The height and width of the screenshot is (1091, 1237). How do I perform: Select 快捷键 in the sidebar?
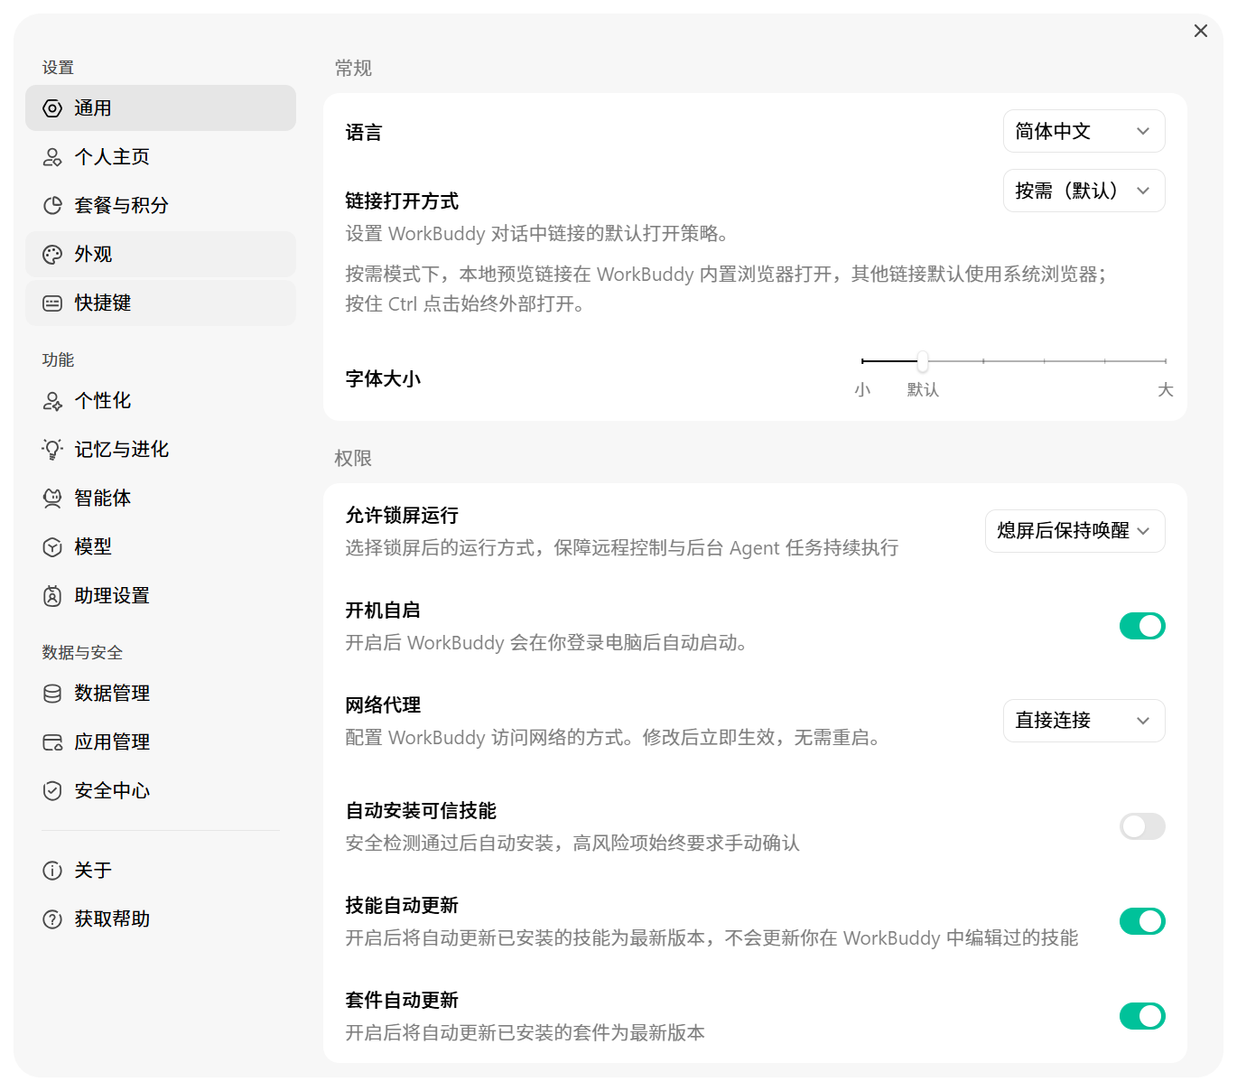pos(161,303)
